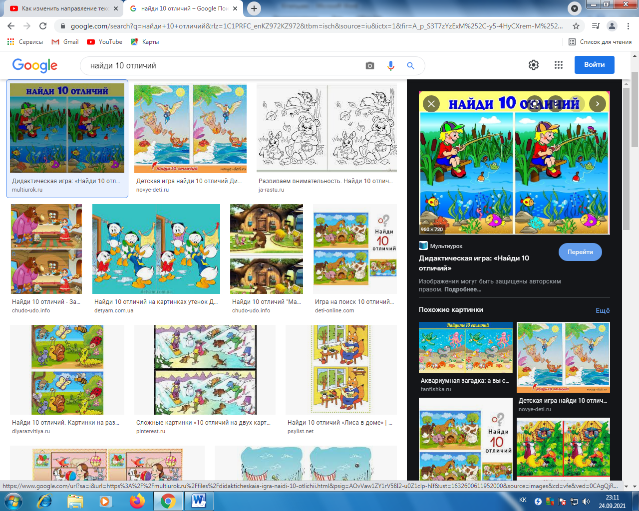Start voice search with the microphone icon
The height and width of the screenshot is (511, 639).
(390, 65)
